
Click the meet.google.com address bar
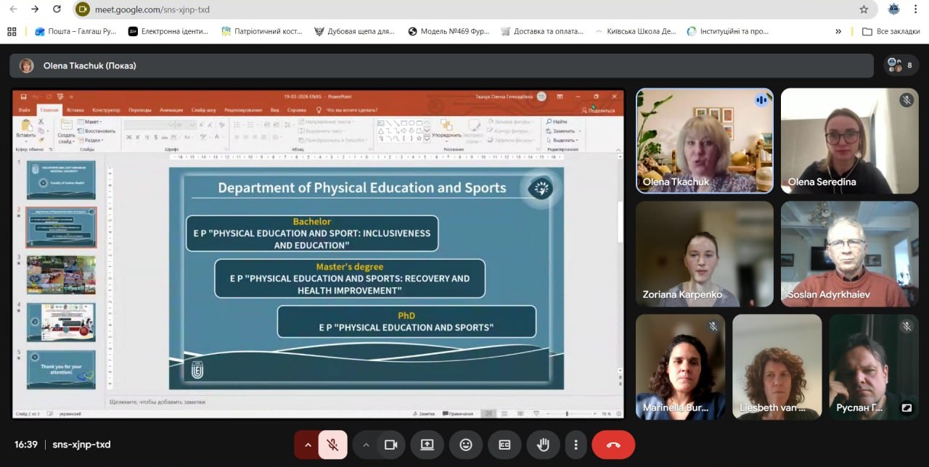point(464,9)
